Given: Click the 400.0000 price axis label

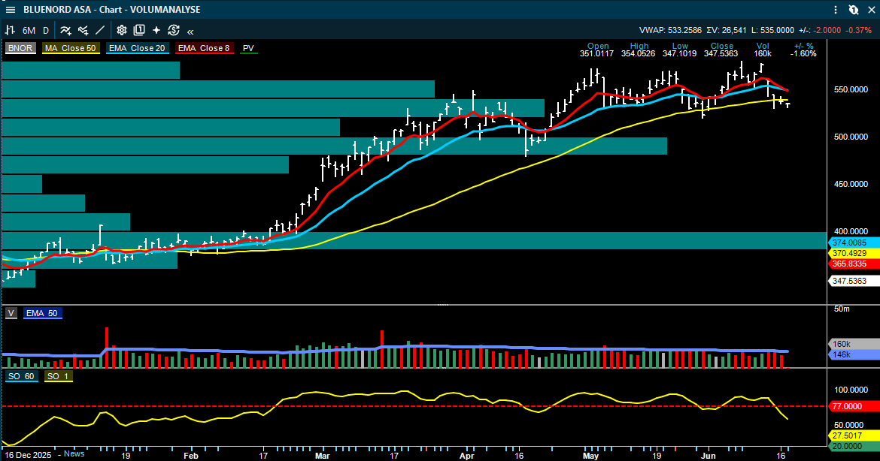Looking at the screenshot, I should 851,231.
